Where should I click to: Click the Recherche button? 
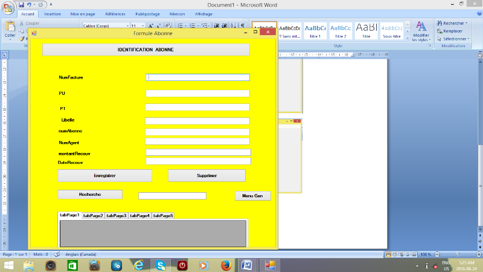tap(90, 194)
